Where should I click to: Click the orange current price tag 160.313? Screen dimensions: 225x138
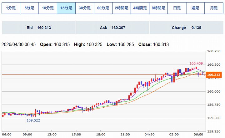(214, 75)
